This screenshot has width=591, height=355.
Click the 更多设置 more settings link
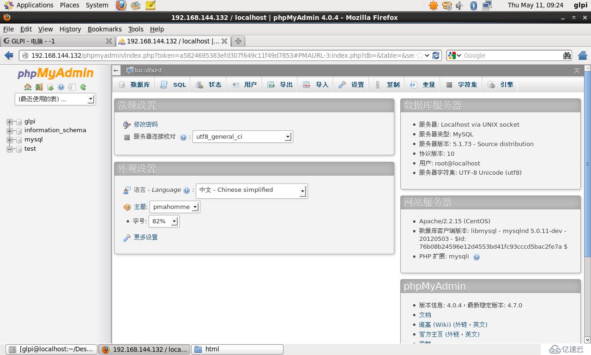(x=145, y=237)
